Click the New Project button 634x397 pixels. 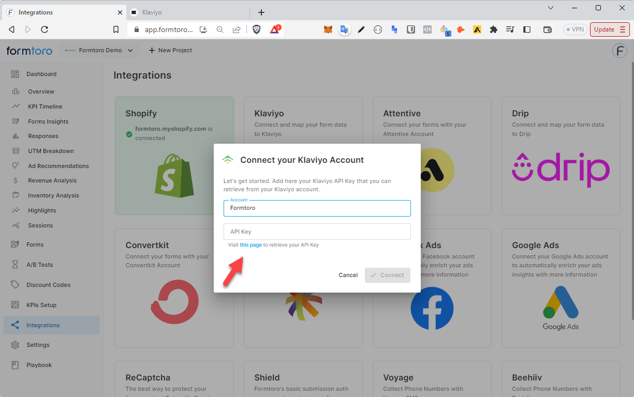[x=170, y=50]
